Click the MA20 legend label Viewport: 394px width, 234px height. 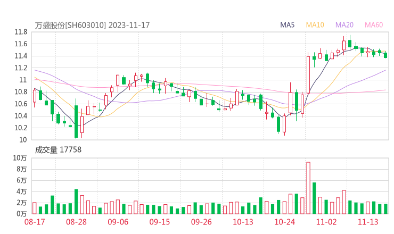coord(344,25)
